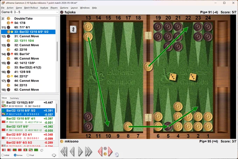Open the Players menu
Viewport: 238px width, 159px height.
click(x=54, y=8)
